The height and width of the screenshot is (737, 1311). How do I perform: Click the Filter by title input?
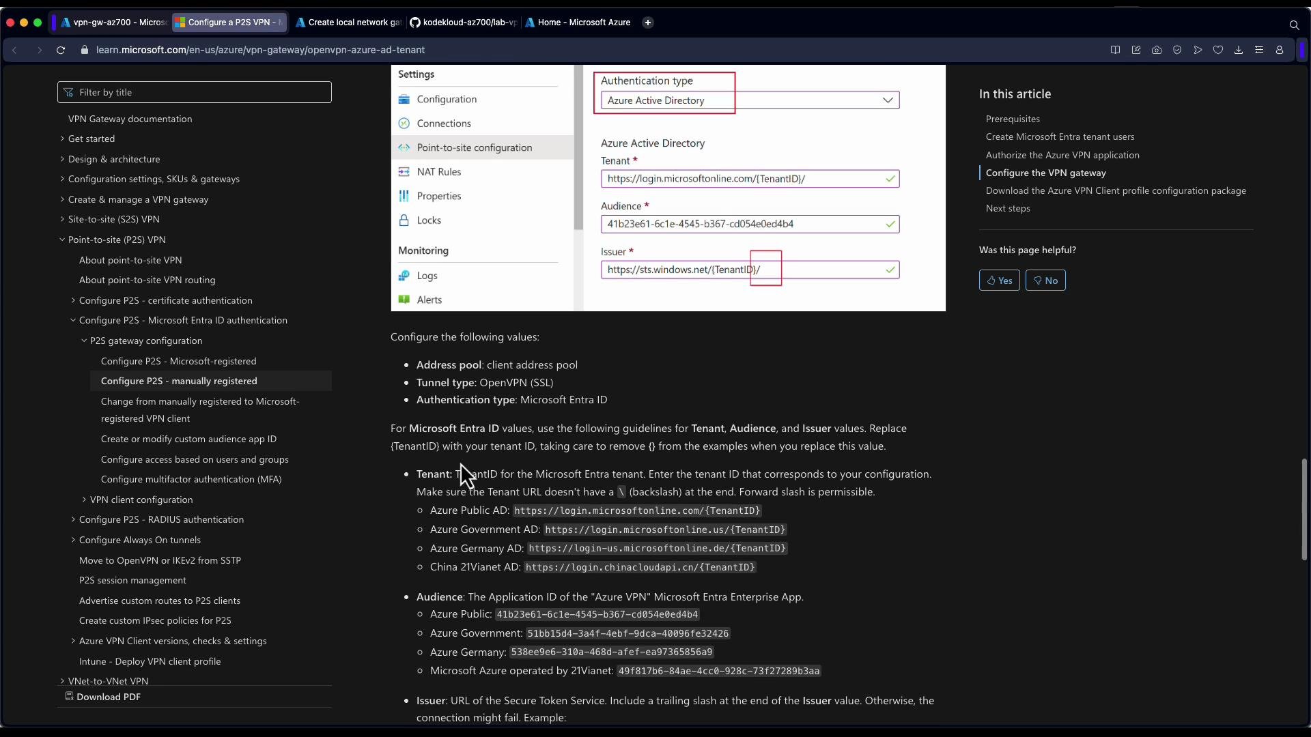[195, 92]
